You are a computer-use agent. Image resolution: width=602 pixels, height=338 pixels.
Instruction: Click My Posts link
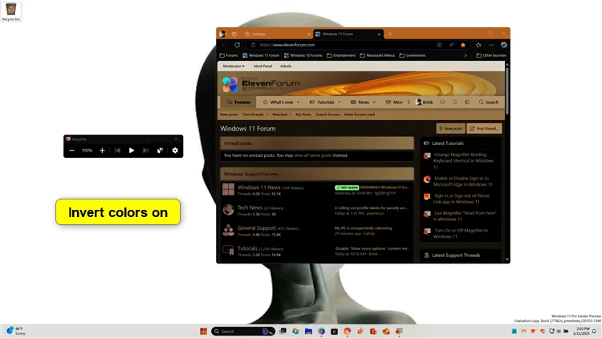tap(303, 115)
